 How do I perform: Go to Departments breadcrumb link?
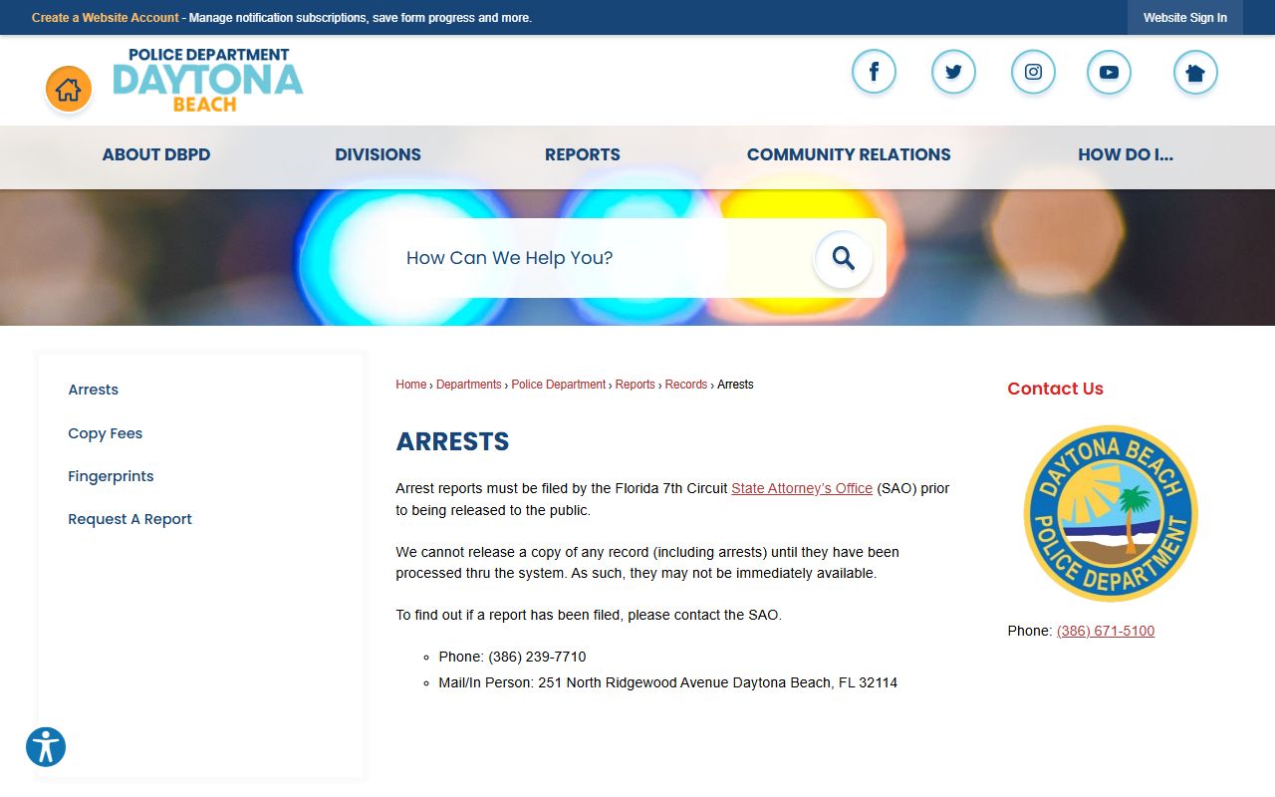click(x=469, y=385)
